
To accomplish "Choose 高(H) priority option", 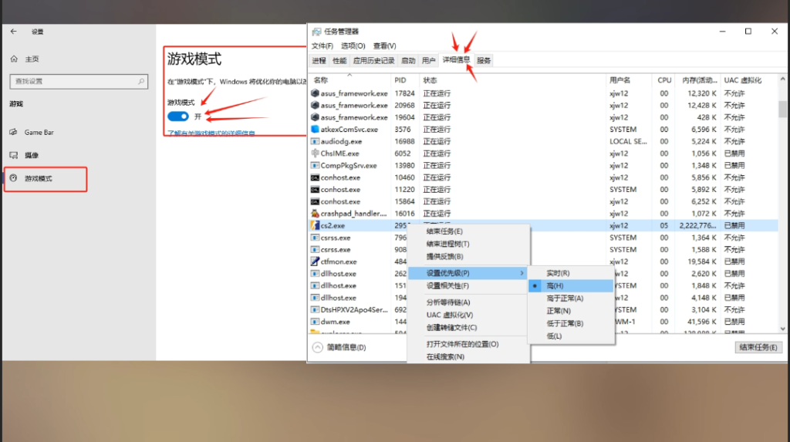I will pos(571,285).
